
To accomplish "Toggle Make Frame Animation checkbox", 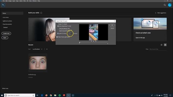I will pyautogui.click(x=57, y=37).
